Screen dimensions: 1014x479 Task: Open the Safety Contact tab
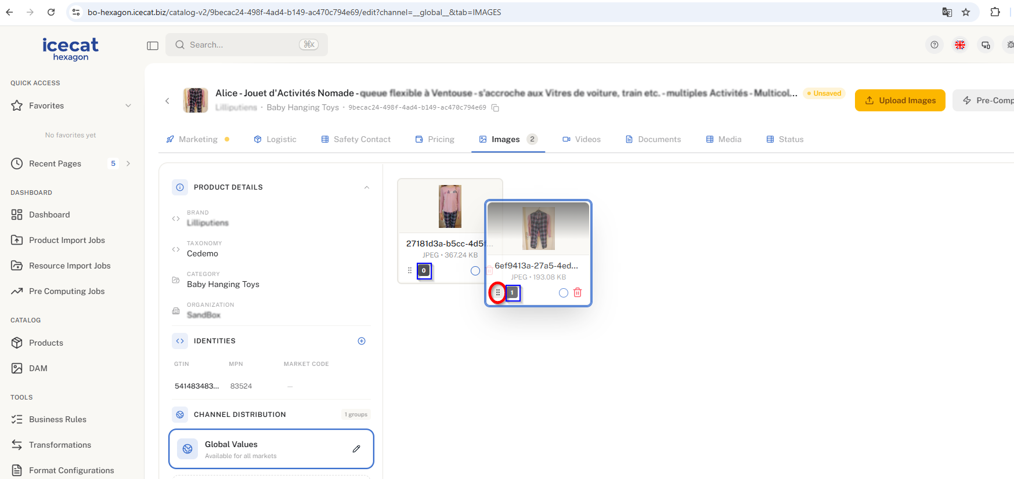(x=356, y=139)
